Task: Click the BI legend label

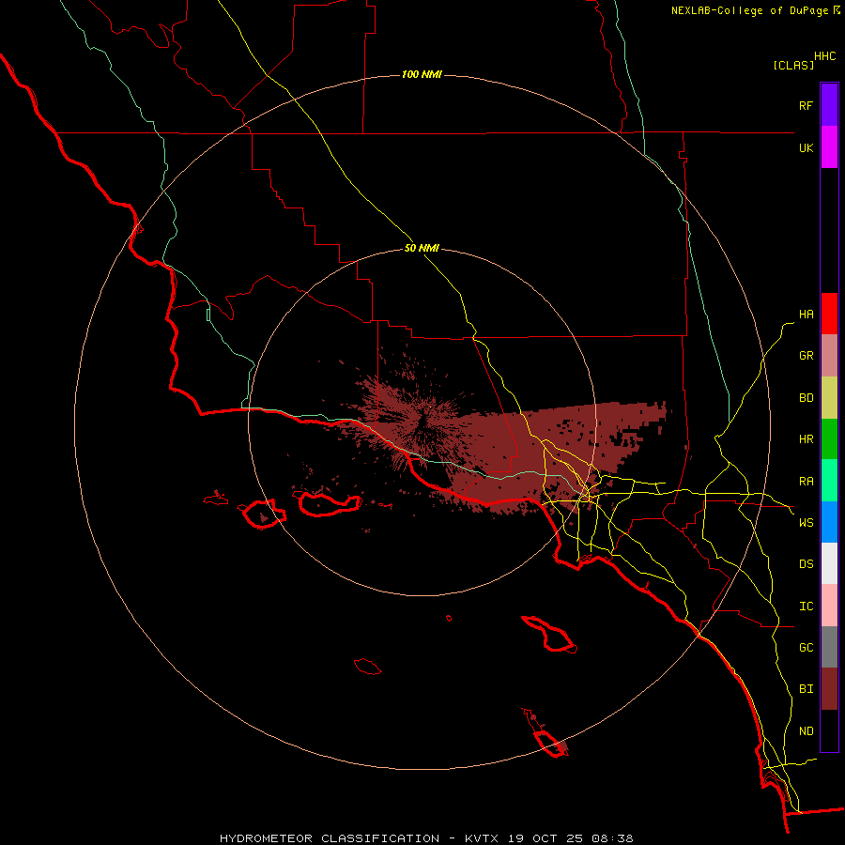Action: pyautogui.click(x=806, y=689)
